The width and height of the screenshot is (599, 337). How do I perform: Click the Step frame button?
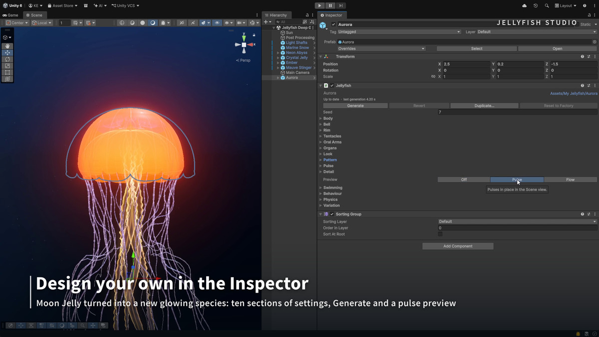(341, 5)
